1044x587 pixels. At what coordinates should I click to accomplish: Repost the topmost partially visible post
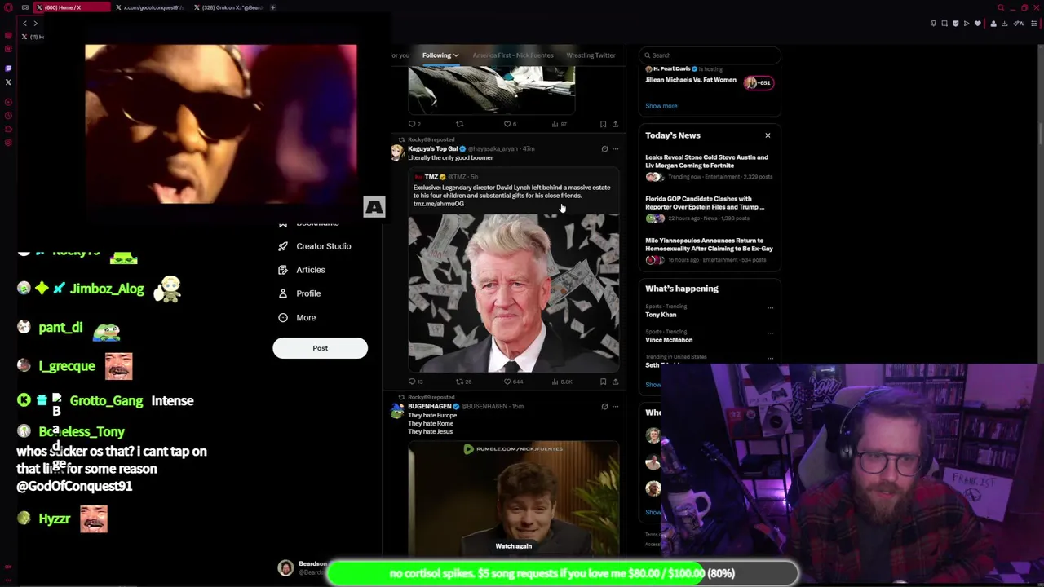[459, 124]
